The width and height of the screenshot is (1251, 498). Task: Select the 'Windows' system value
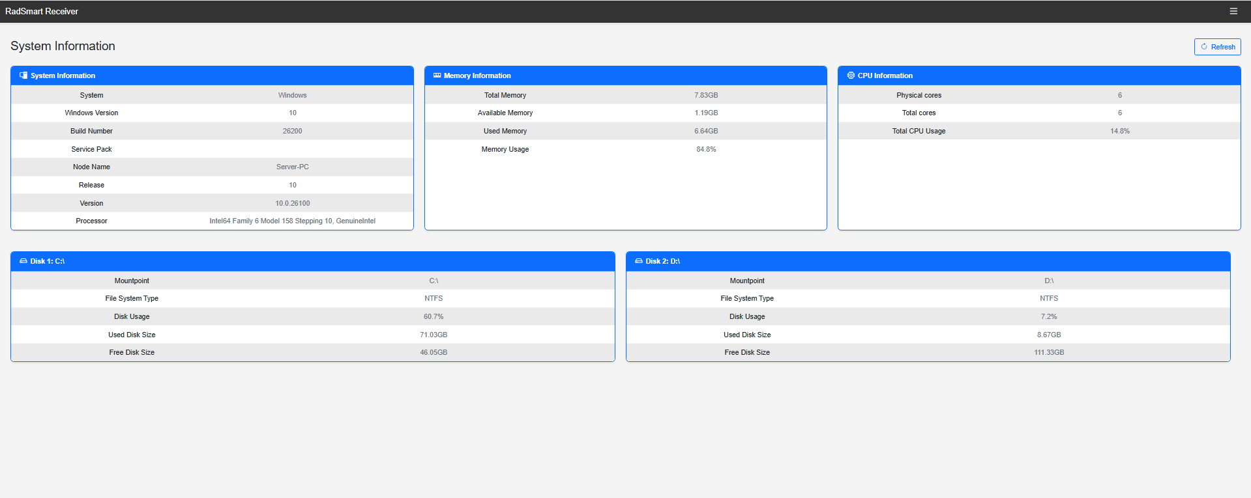pyautogui.click(x=292, y=95)
